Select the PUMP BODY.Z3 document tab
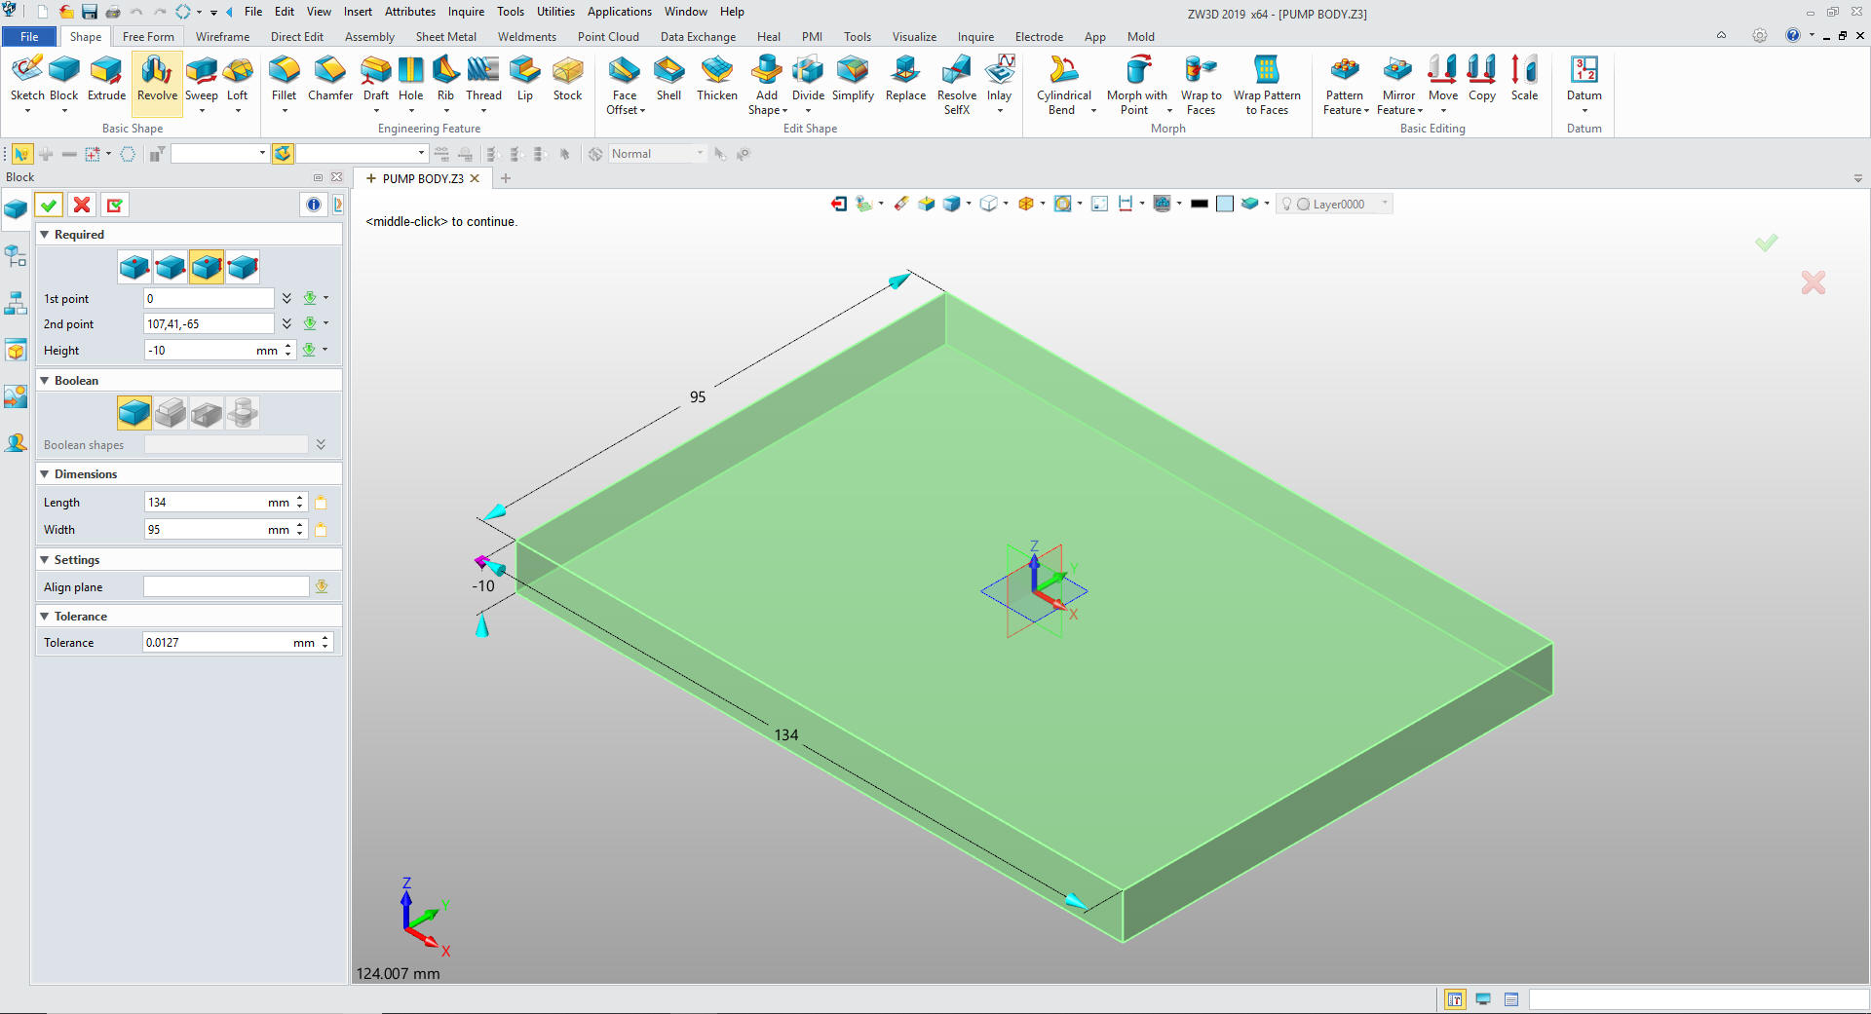1871x1014 pixels. (x=422, y=178)
